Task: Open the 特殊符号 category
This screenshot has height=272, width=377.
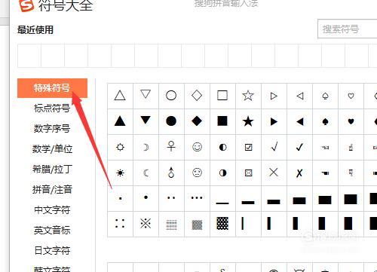Action: pos(52,88)
